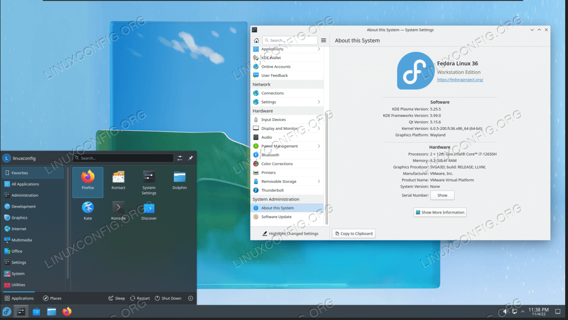
Task: Show the serial number
Action: [x=442, y=195]
